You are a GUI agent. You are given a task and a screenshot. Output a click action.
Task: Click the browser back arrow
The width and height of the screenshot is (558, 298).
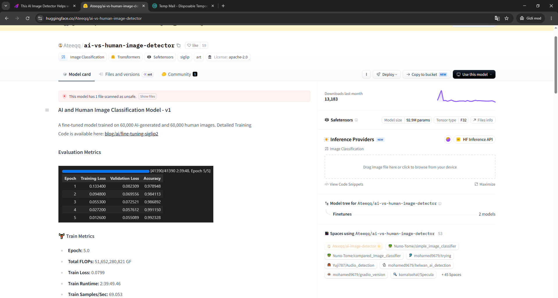pos(7,18)
